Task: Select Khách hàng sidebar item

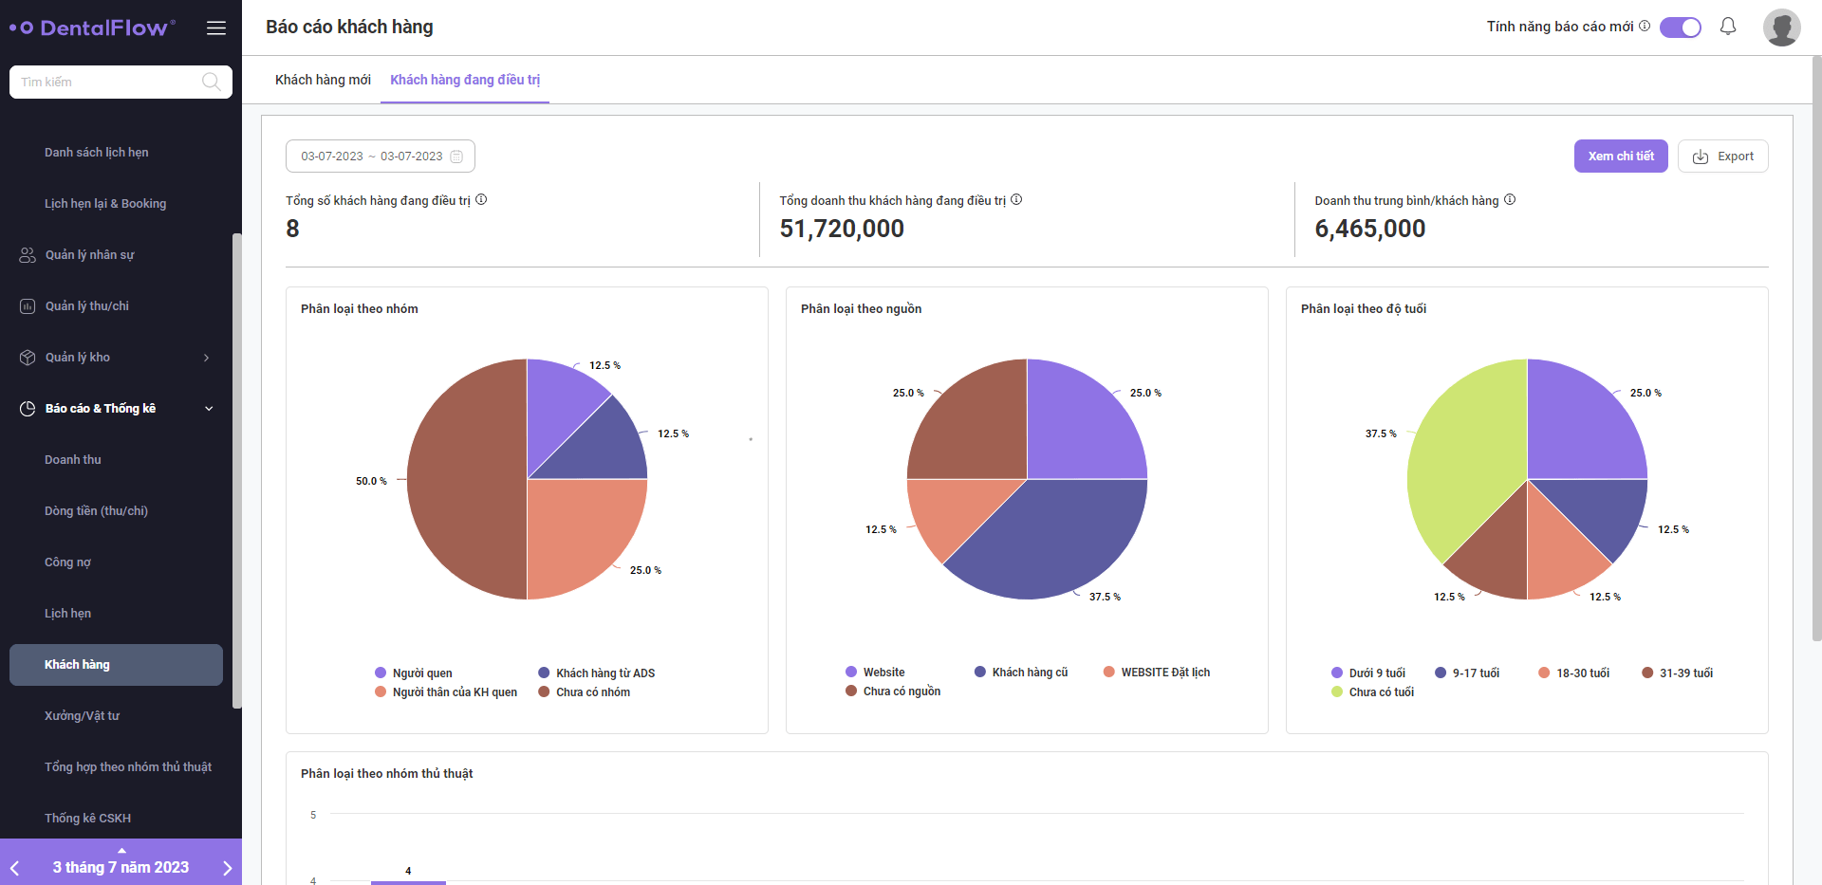Action: [116, 665]
